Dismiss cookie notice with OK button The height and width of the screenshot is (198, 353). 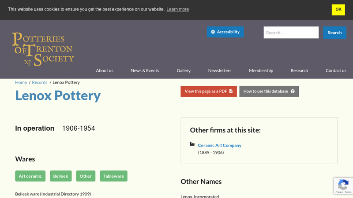338,10
